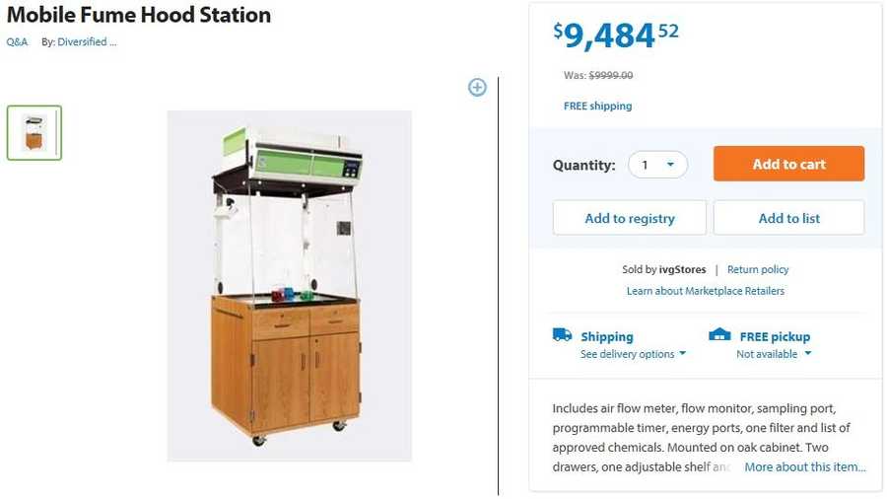Image resolution: width=887 pixels, height=499 pixels.
Task: Click the FREE shipping link
Action: (597, 107)
